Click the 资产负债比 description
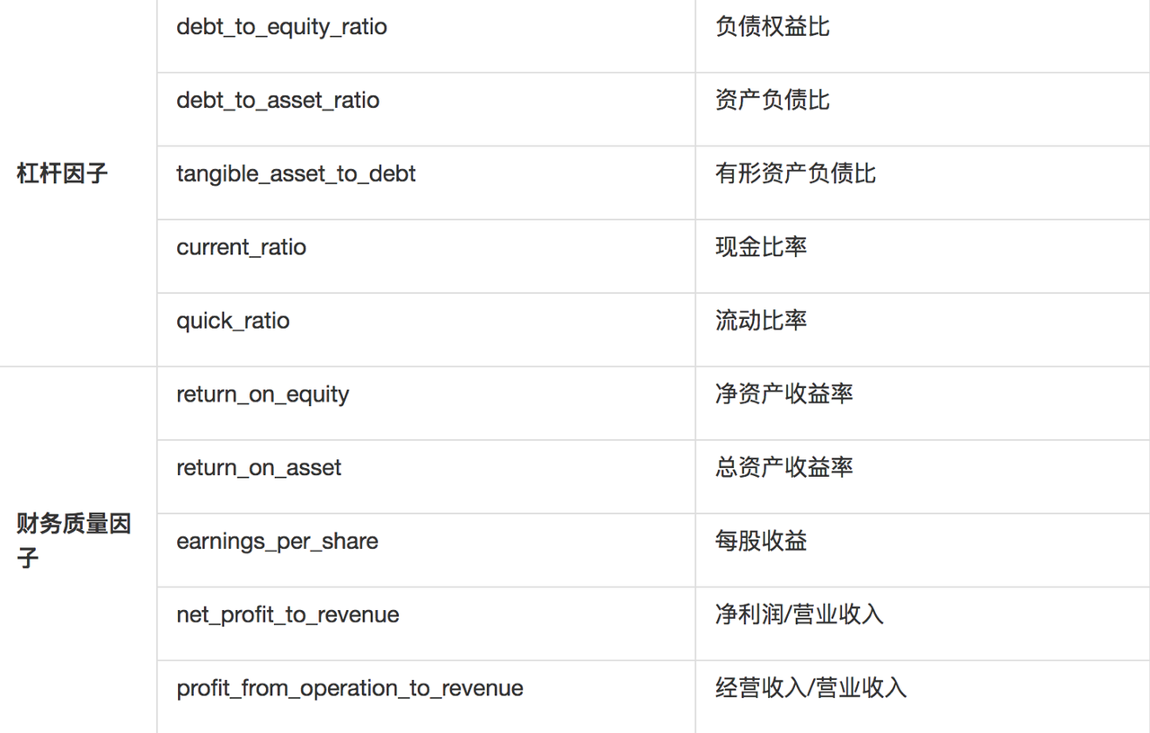Image resolution: width=1150 pixels, height=733 pixels. point(772,100)
